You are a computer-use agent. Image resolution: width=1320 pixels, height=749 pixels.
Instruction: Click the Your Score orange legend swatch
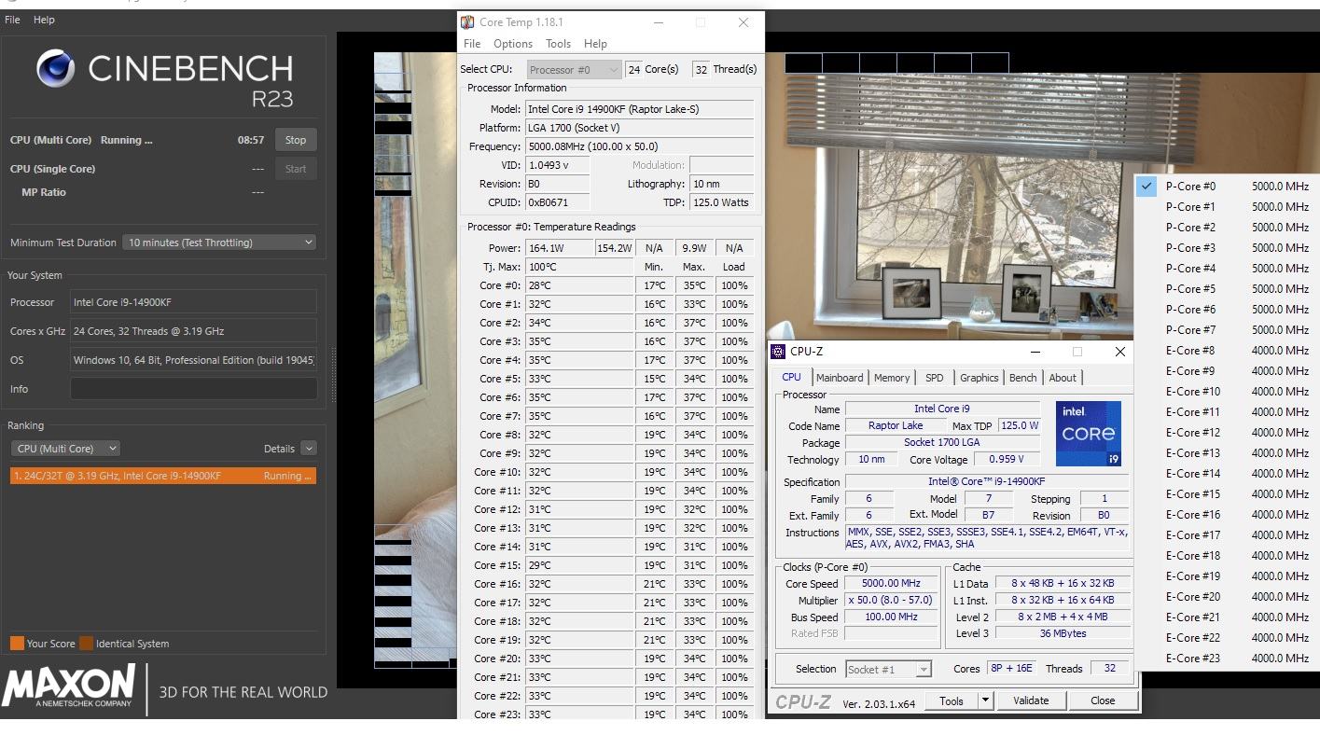pos(17,644)
